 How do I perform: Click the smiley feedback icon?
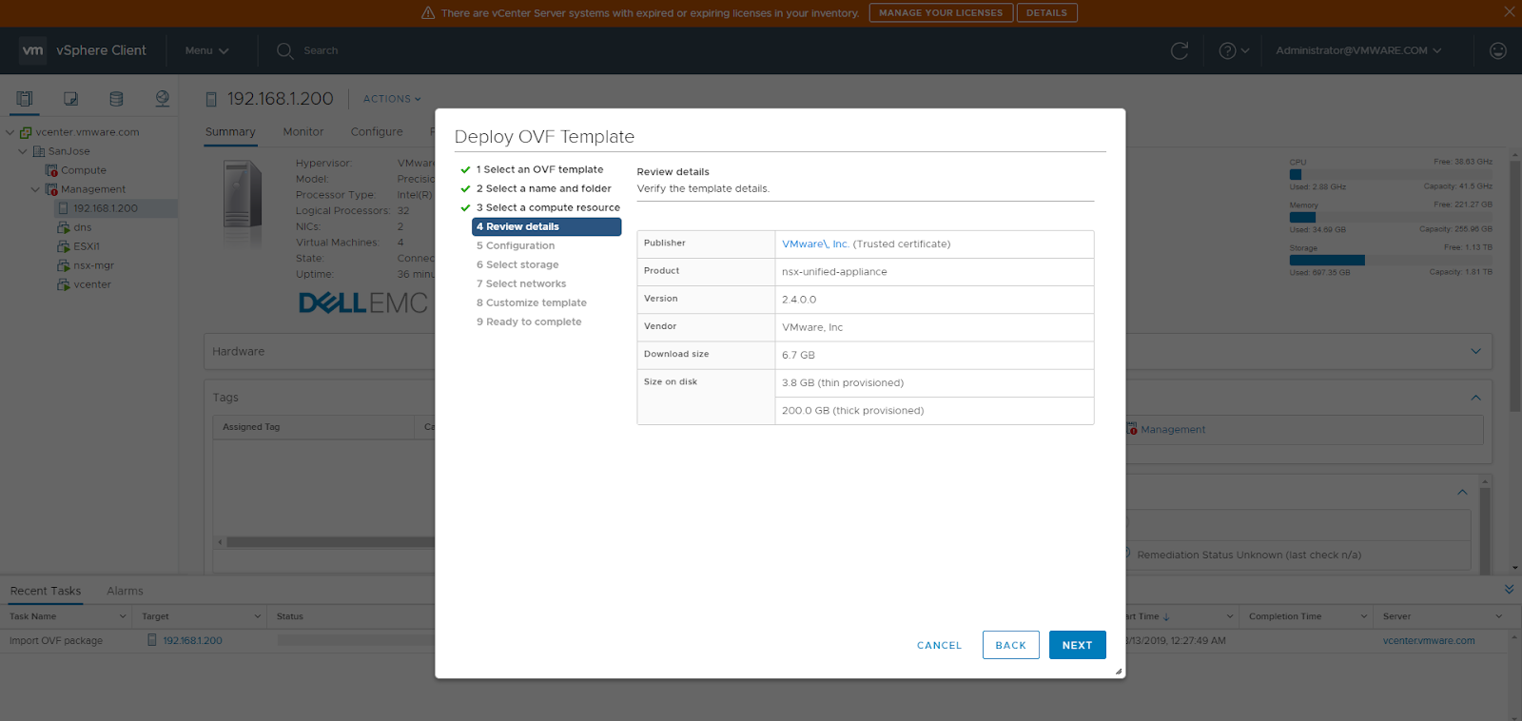[1497, 51]
